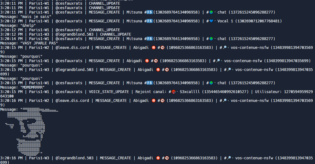Click the globe emoji on the 3:20:15 Mitsuna line
This screenshot has height=164, width=315.
[x=211, y=83]
